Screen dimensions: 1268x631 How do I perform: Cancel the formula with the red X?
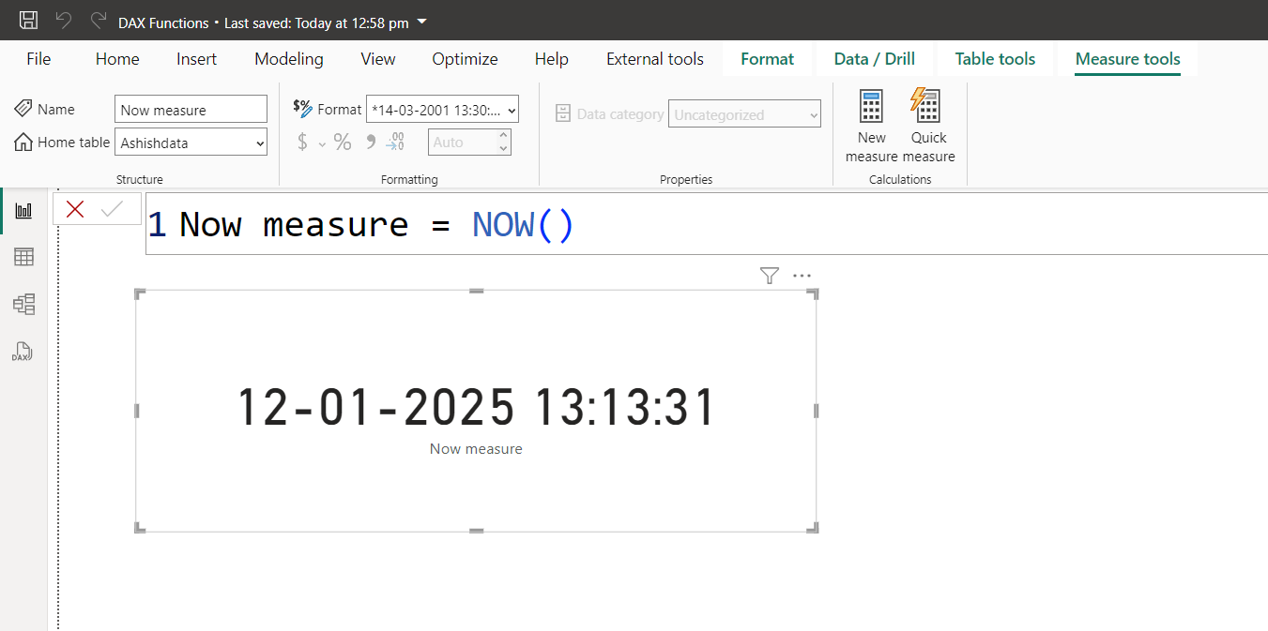74,208
